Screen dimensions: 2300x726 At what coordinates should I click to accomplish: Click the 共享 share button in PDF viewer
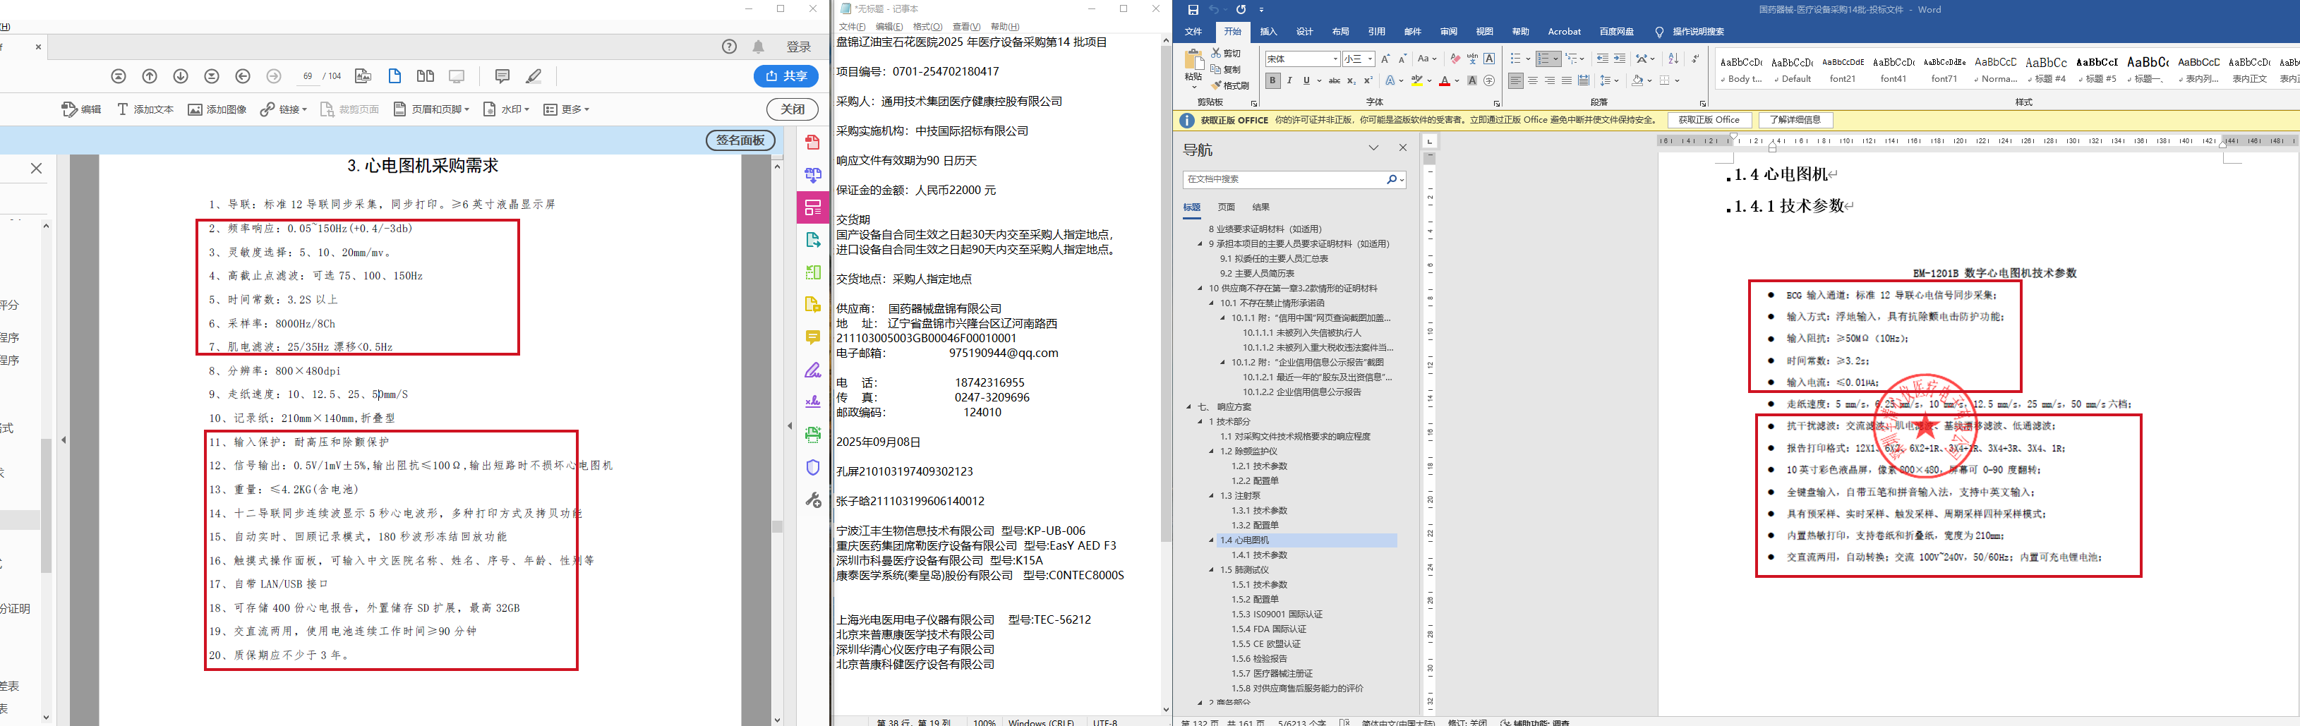[785, 77]
